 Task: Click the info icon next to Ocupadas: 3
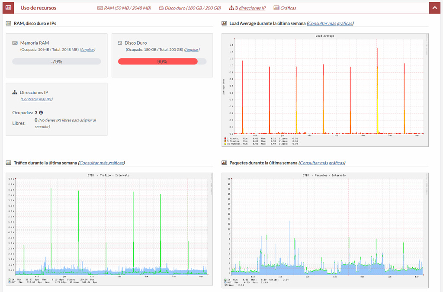coord(41,113)
